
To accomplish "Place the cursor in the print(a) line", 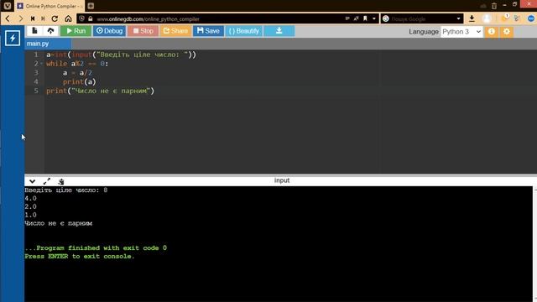I will click(79, 82).
